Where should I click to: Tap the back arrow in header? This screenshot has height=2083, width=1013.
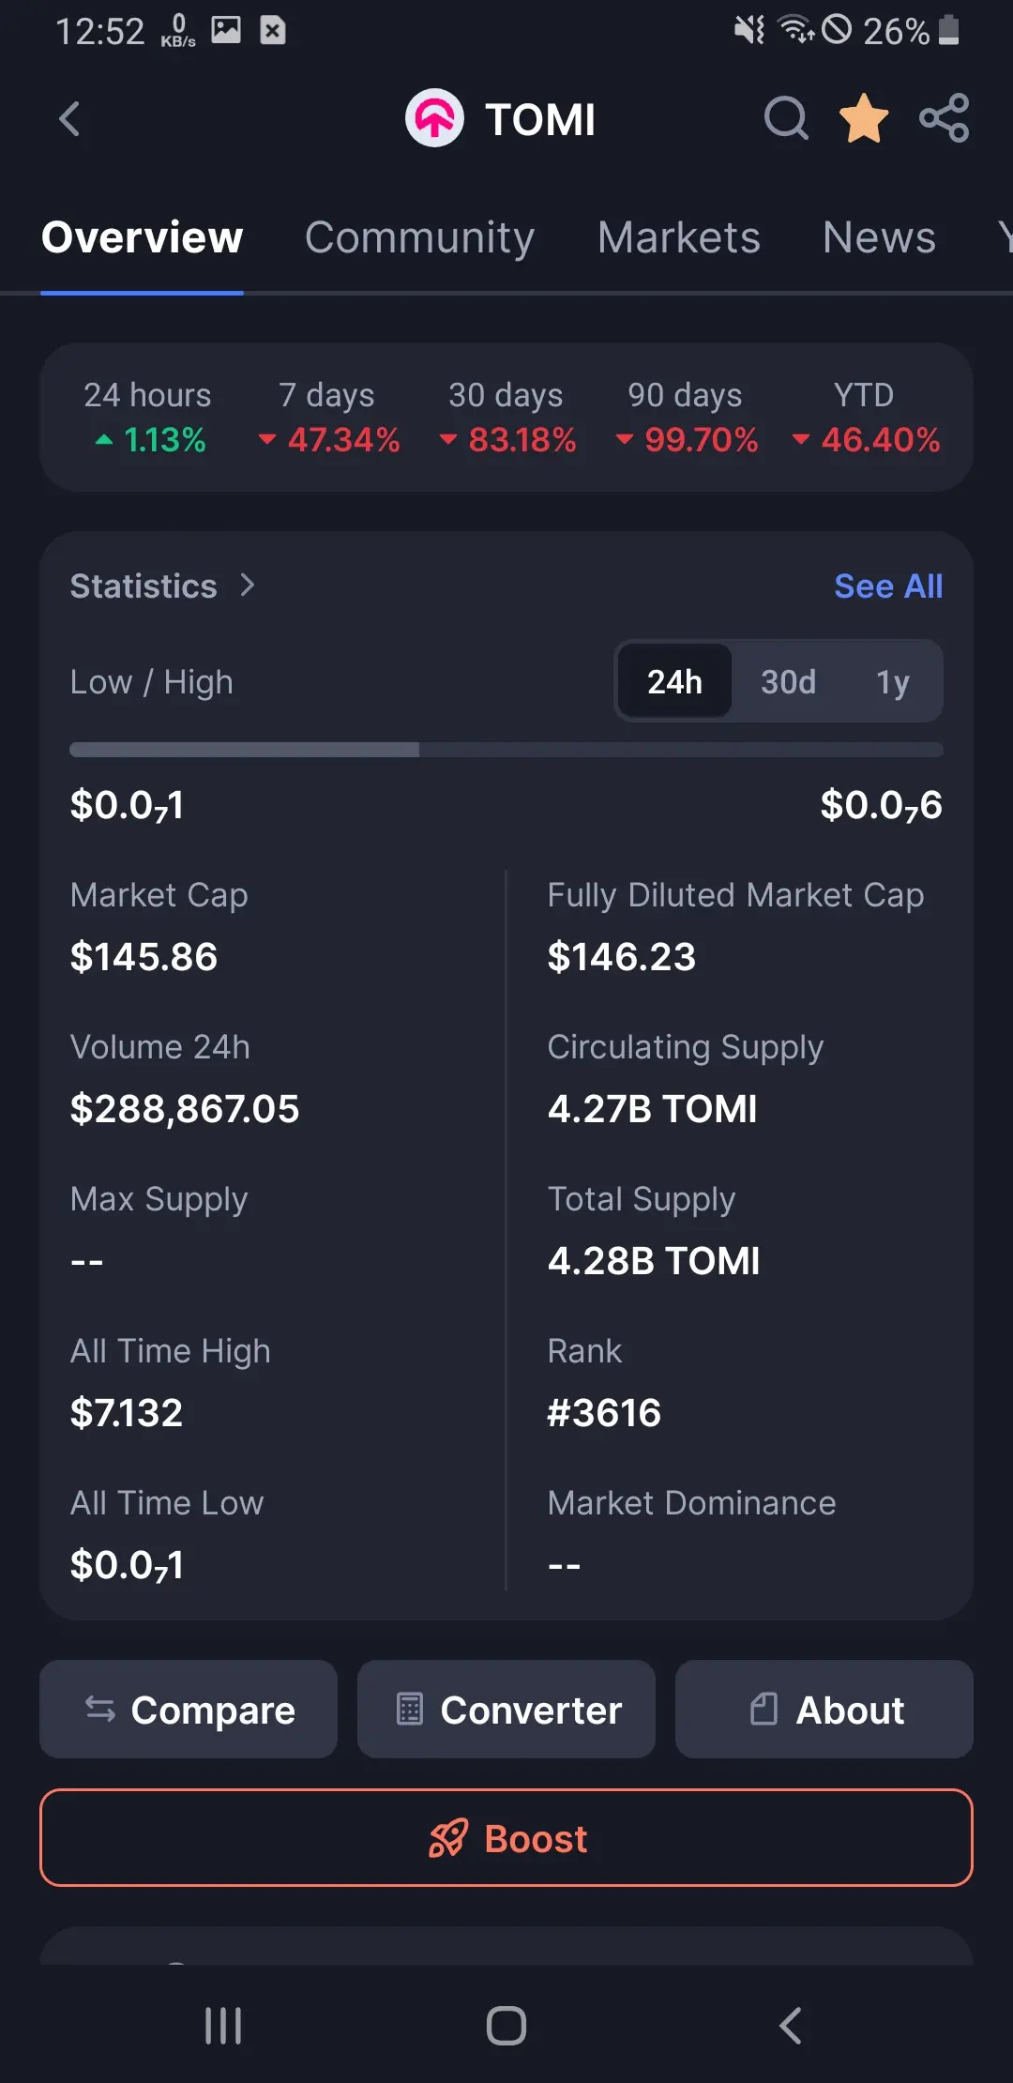tap(70, 119)
